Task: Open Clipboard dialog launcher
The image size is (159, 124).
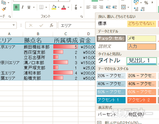Action: pos(10,17)
